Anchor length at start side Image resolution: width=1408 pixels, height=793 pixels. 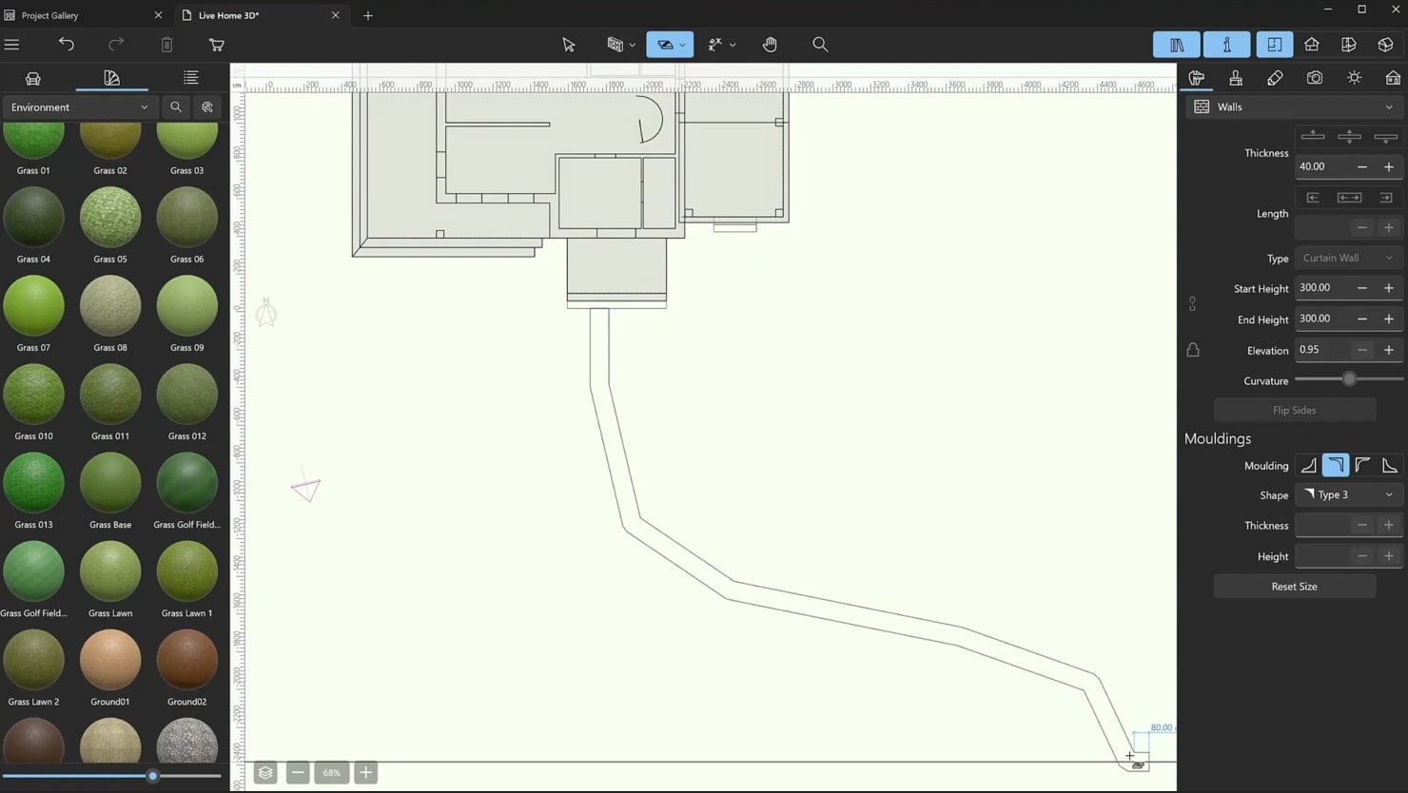coord(1313,198)
